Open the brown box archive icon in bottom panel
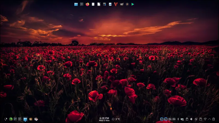This screenshot has width=219, height=123. point(31,119)
